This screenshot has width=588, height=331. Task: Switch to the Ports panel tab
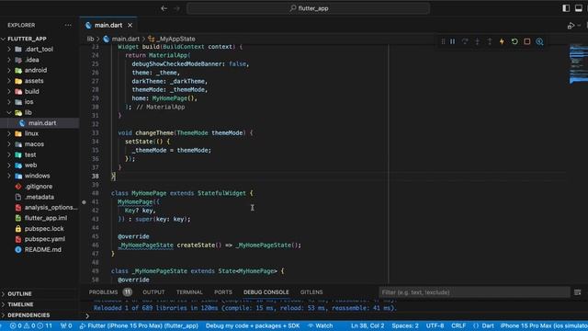pos(223,292)
